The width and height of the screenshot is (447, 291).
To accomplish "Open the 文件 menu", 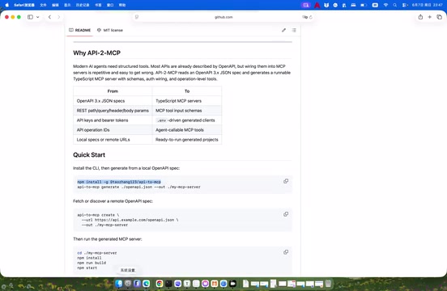I will click(43, 5).
